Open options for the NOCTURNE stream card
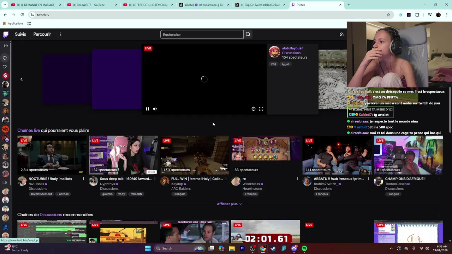 pyautogui.click(x=83, y=179)
